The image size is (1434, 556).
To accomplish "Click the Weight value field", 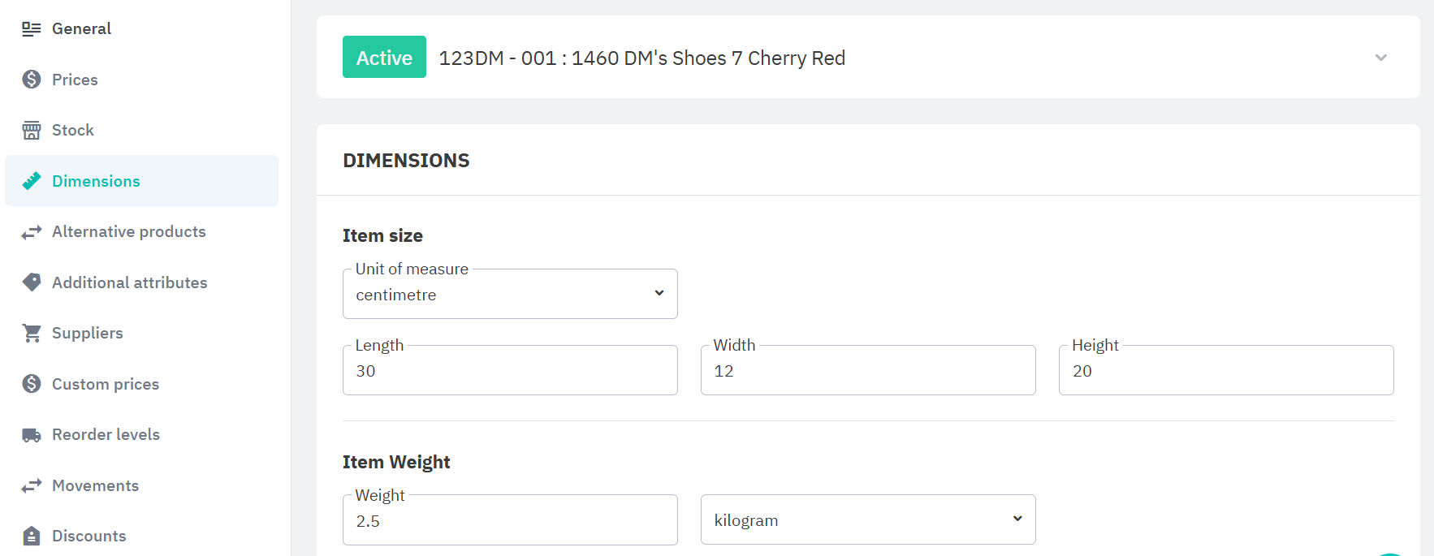I will (x=510, y=520).
